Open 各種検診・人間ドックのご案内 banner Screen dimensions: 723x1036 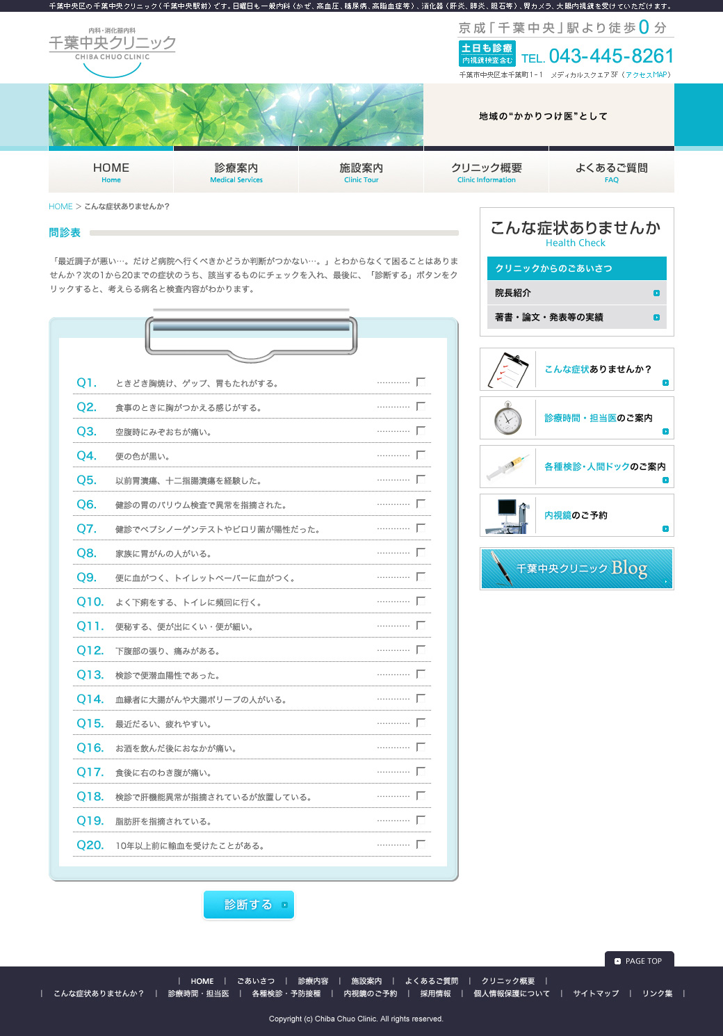pyautogui.click(x=577, y=467)
